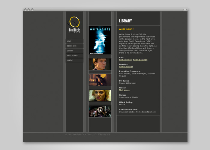Open the White Noise 2 poster image
210x150 pixels.
(100, 40)
